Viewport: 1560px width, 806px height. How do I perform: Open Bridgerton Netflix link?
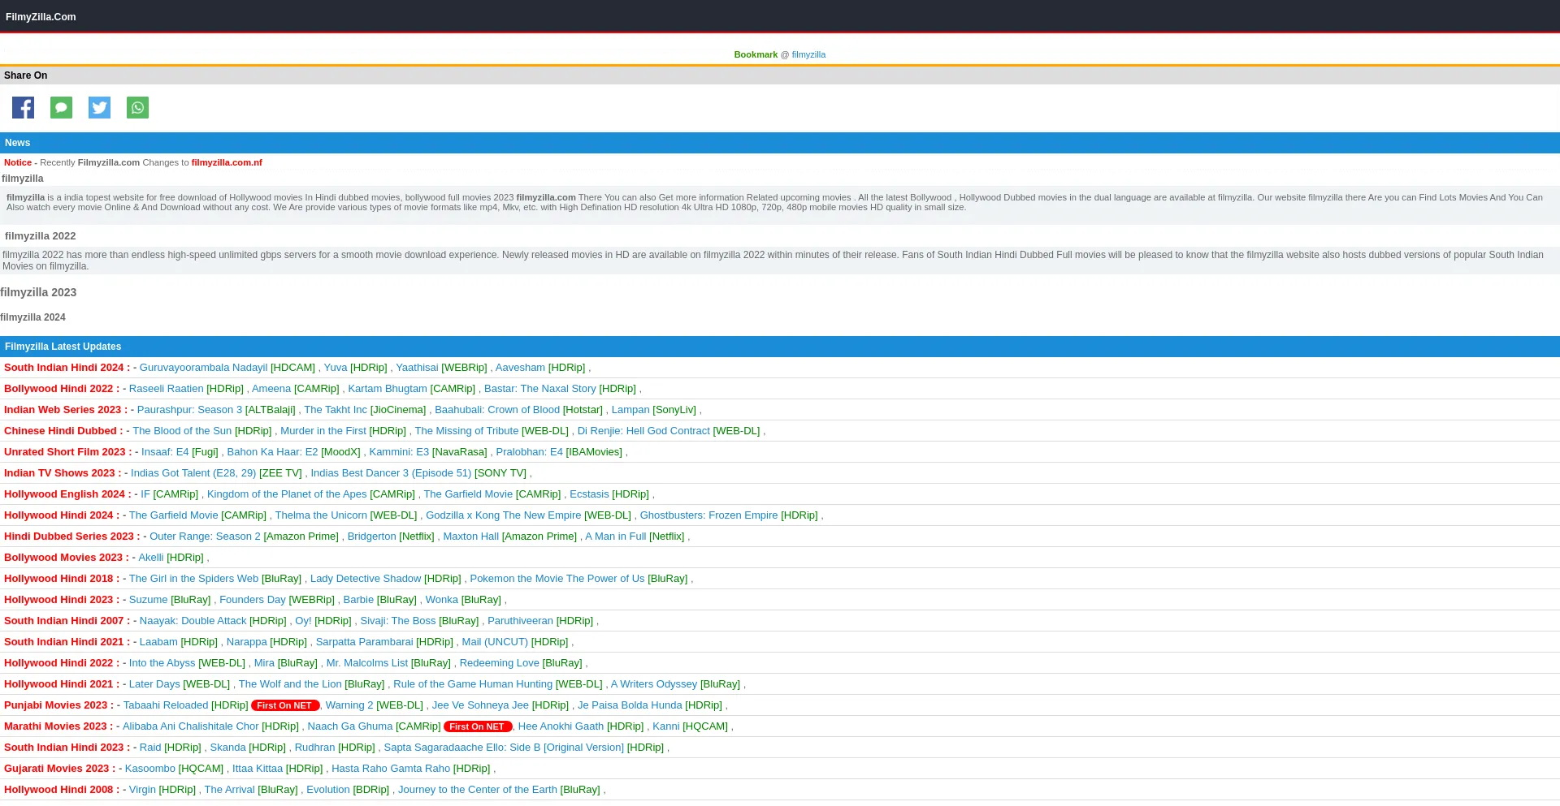pyautogui.click(x=372, y=537)
